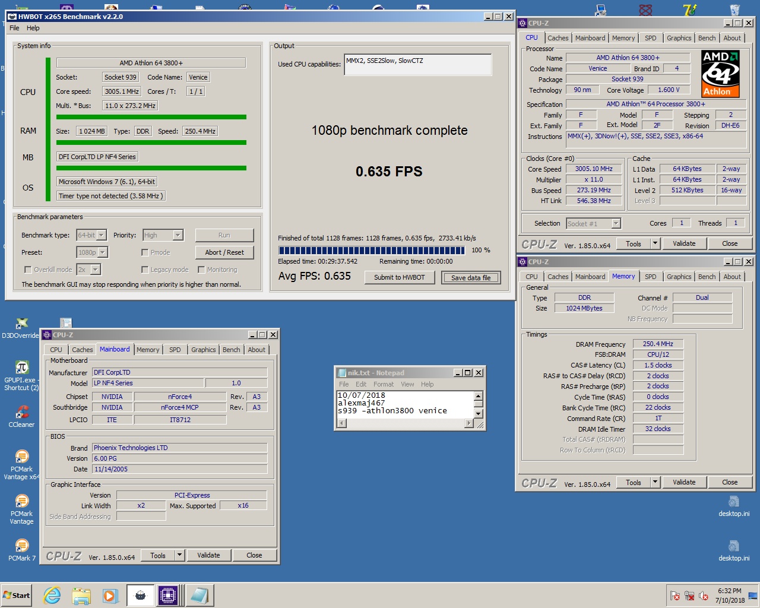760x608 pixels.
Task: Click AMD Athlon 64 logo in CPU-Z
Action: coord(720,73)
